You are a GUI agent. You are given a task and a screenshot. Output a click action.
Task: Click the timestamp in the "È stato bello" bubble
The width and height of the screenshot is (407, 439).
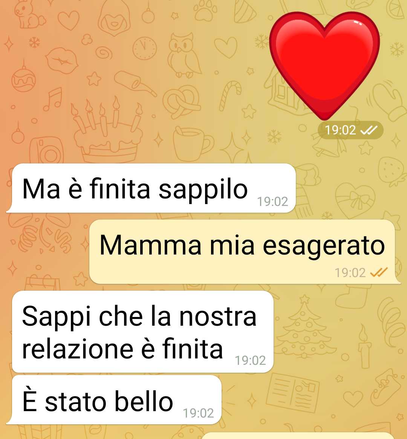198,413
